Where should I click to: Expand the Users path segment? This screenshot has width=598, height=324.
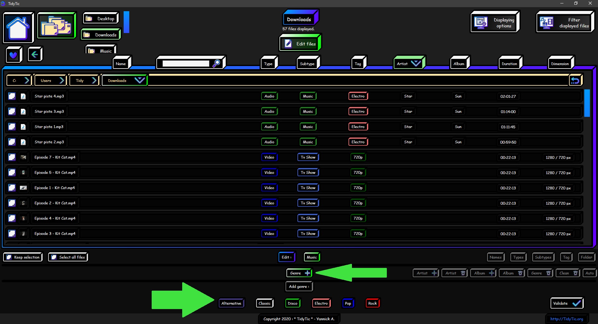coord(62,81)
